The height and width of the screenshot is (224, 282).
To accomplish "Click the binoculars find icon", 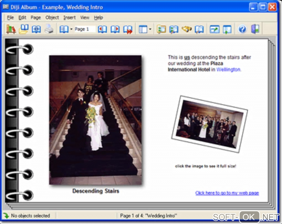I will point(187,29).
